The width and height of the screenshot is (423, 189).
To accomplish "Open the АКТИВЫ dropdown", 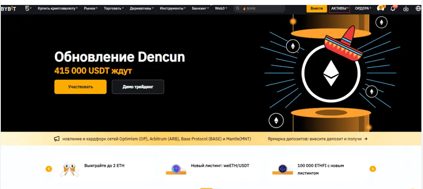I will (340, 9).
